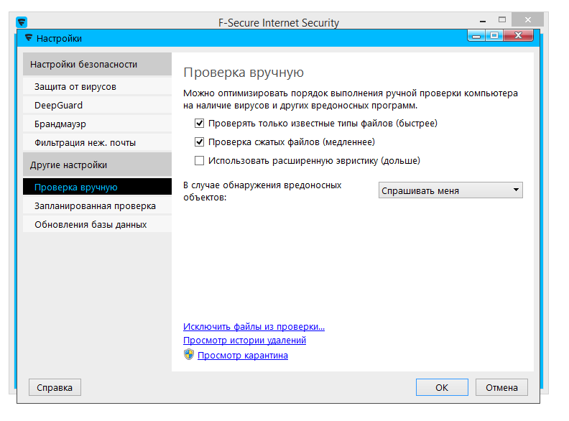This screenshot has width=569, height=421.
Task: Select 'Запланированная проверка' in sidebar
Action: pyautogui.click(x=95, y=206)
